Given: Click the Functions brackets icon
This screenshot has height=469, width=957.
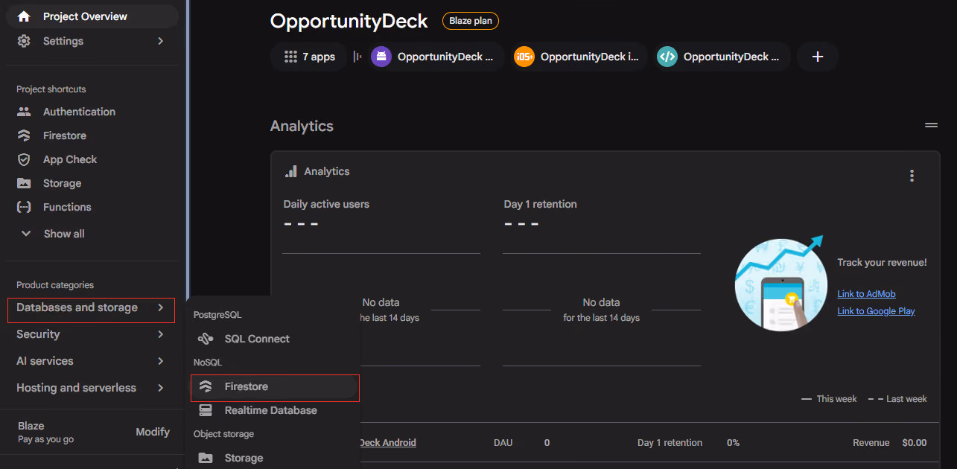Looking at the screenshot, I should 24,207.
